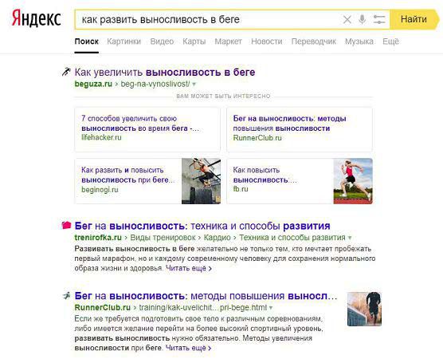Open 'Техника и способы развития' breadcrumb

[x=292, y=238]
